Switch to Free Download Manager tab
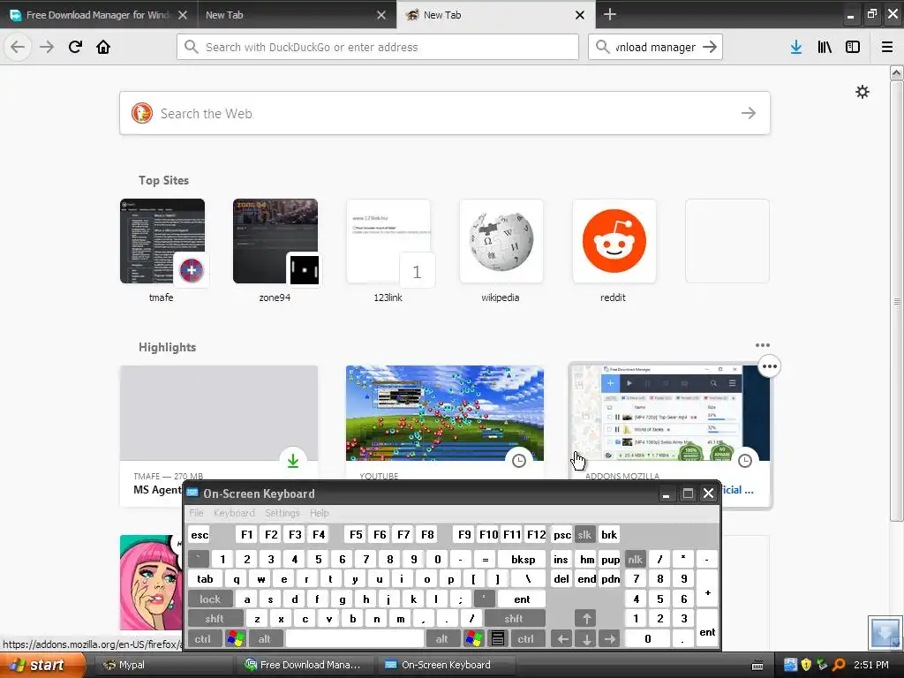This screenshot has width=904, height=678. 98,14
